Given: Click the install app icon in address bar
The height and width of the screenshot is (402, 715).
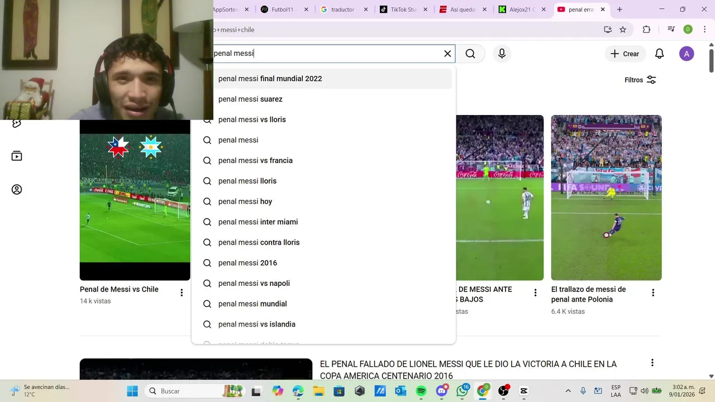Looking at the screenshot, I should coord(608,30).
